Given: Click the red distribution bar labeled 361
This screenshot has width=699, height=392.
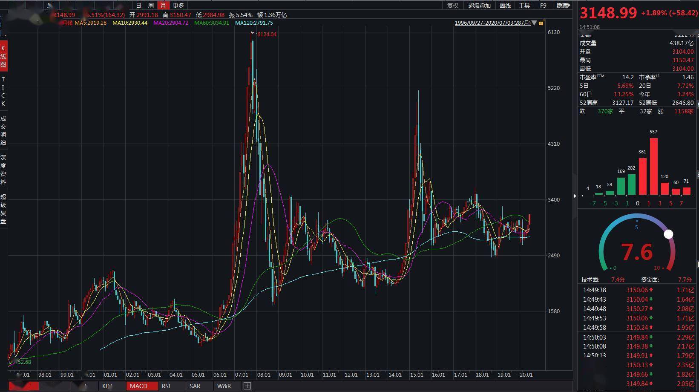Looking at the screenshot, I should pyautogui.click(x=642, y=176).
